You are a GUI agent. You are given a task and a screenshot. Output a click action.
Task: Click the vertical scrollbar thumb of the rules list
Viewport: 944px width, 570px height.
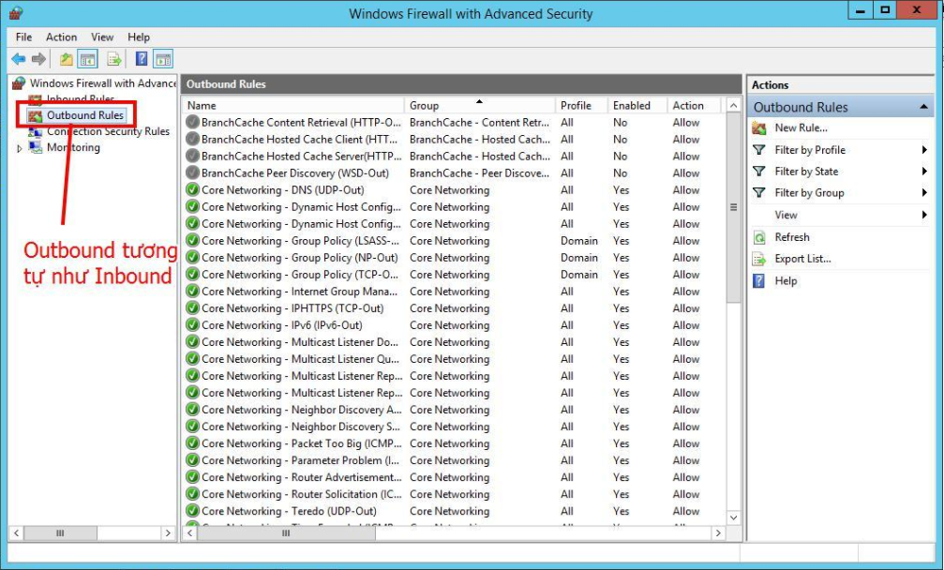(x=733, y=207)
